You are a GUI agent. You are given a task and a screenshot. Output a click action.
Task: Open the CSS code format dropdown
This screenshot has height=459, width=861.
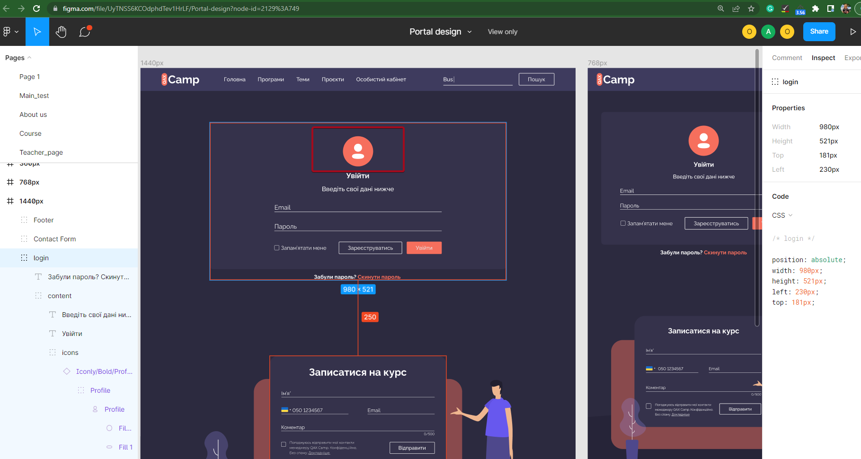pos(781,215)
